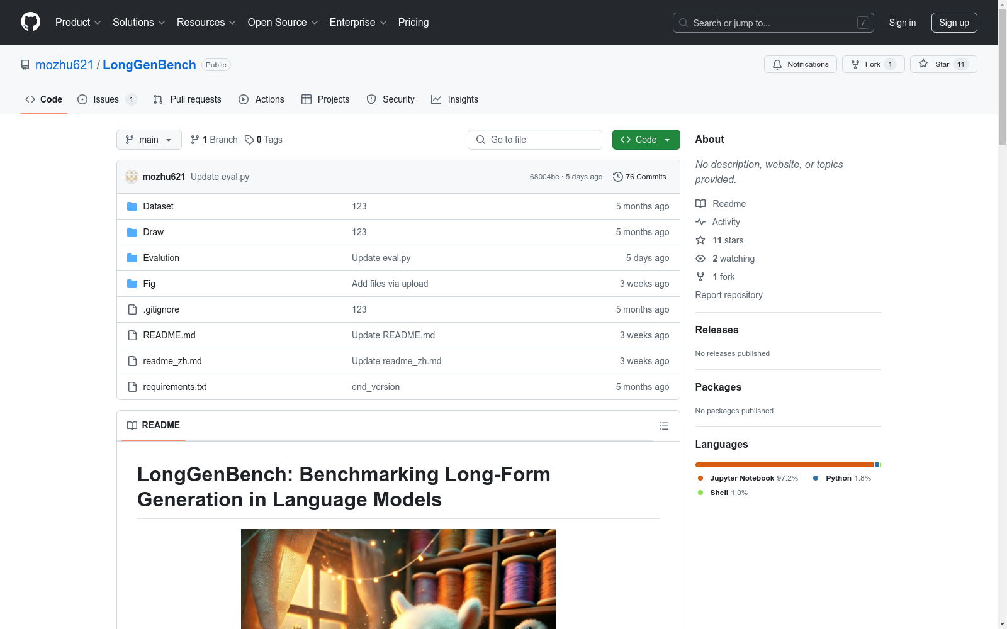Viewport: 1007px width, 629px height.
Task: Click the eye icon beside 2 watching
Action: (x=700, y=259)
